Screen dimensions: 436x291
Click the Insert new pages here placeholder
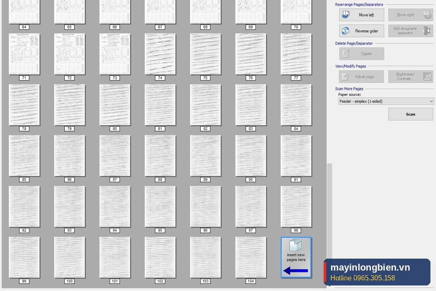click(296, 257)
